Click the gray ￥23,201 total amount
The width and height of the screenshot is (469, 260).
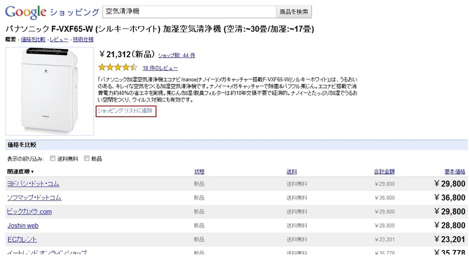[x=384, y=240]
